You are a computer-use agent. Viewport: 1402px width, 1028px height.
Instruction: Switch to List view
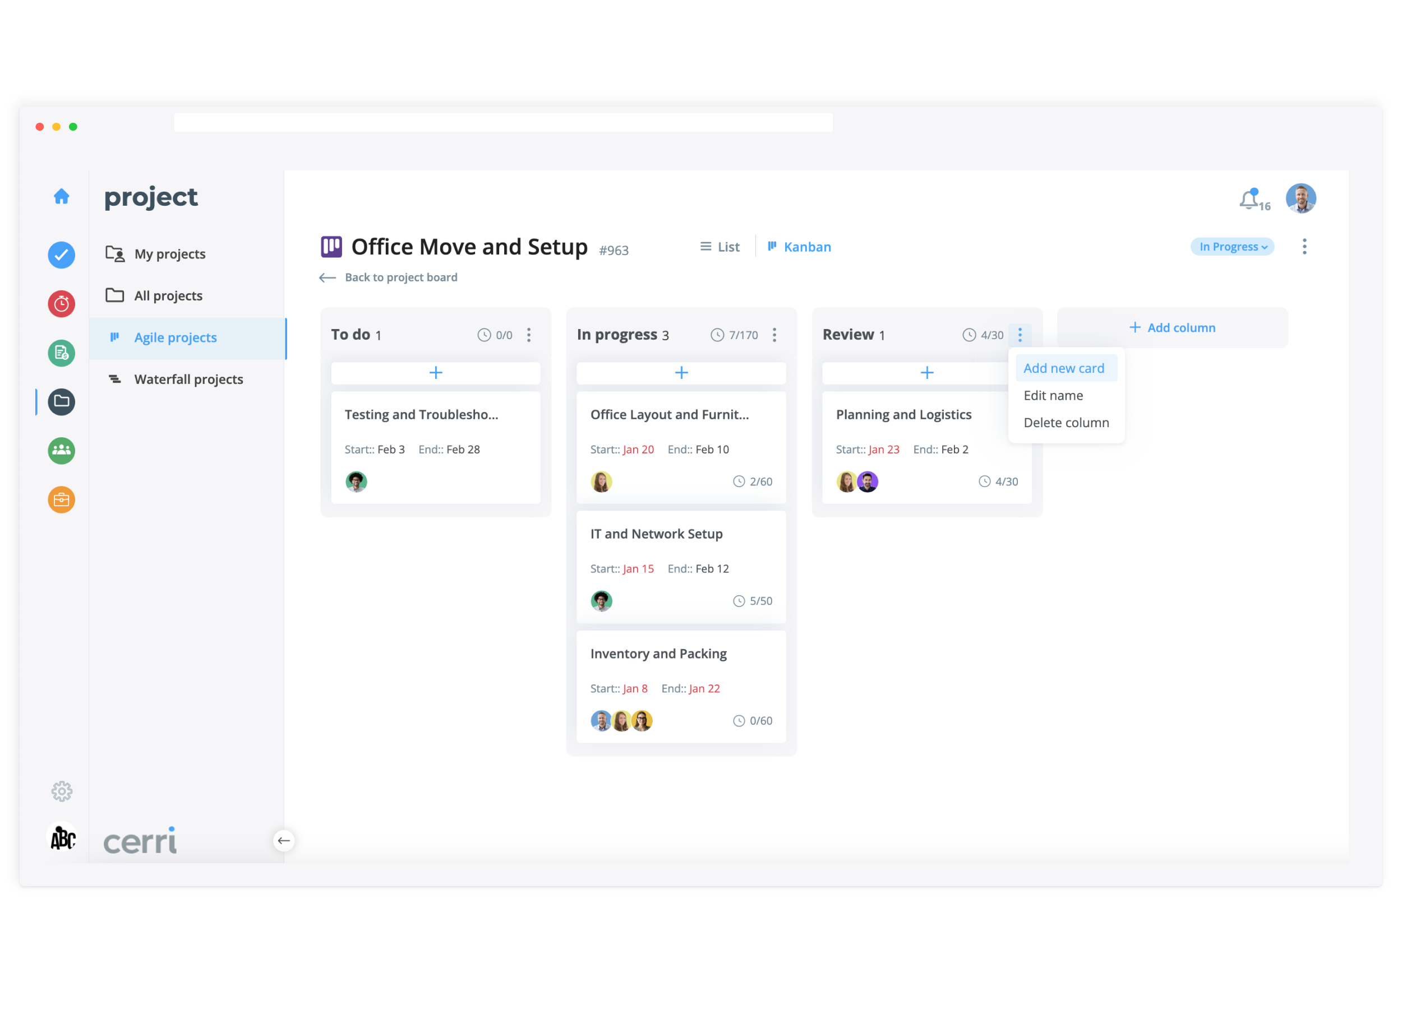(720, 247)
